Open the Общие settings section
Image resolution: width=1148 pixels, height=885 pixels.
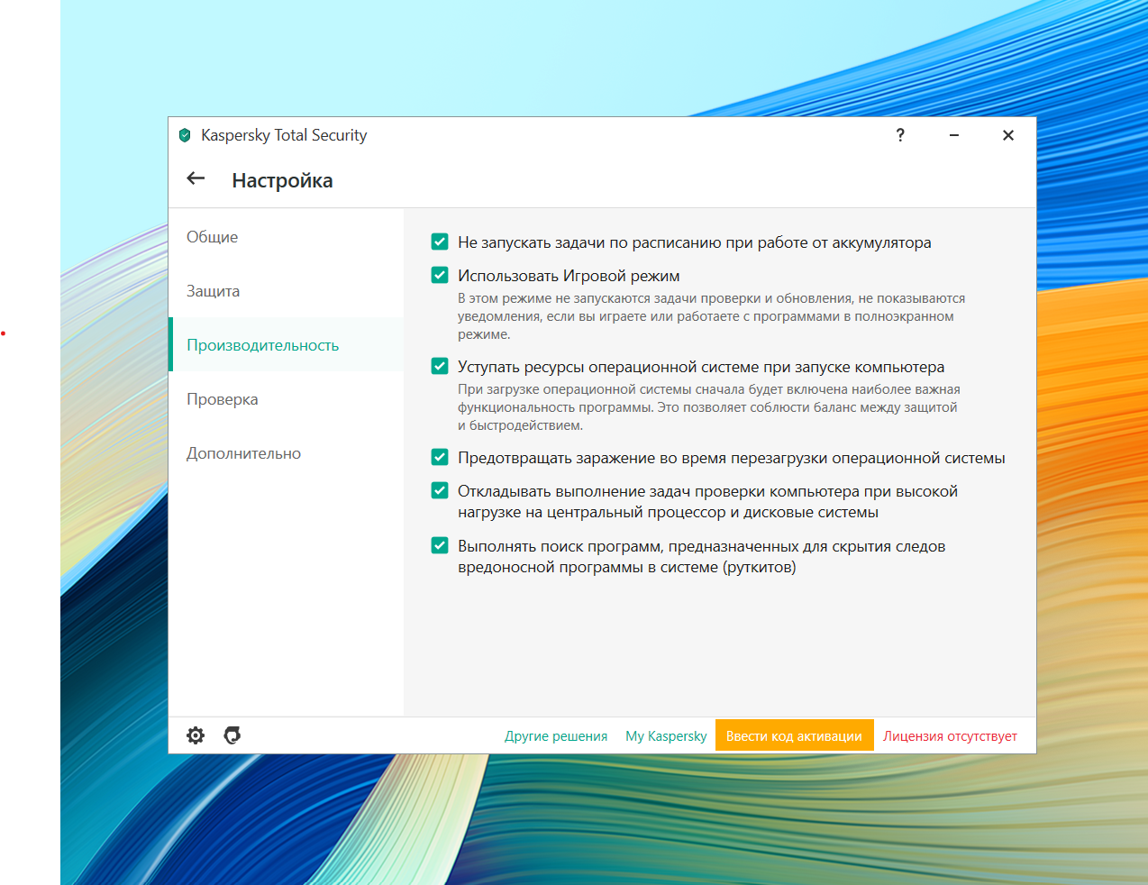pyautogui.click(x=286, y=237)
